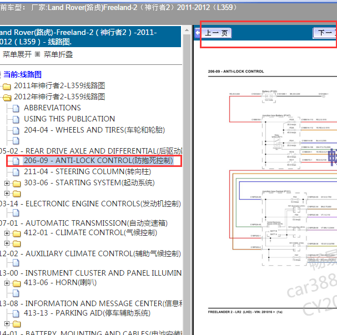
Task: Click the page icon next to 413-13 PARKING AID
Action: point(16,313)
